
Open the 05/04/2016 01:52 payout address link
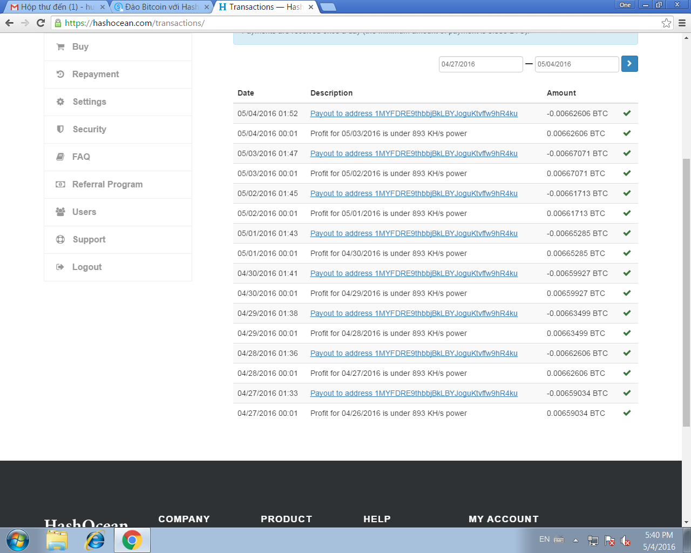click(x=414, y=113)
